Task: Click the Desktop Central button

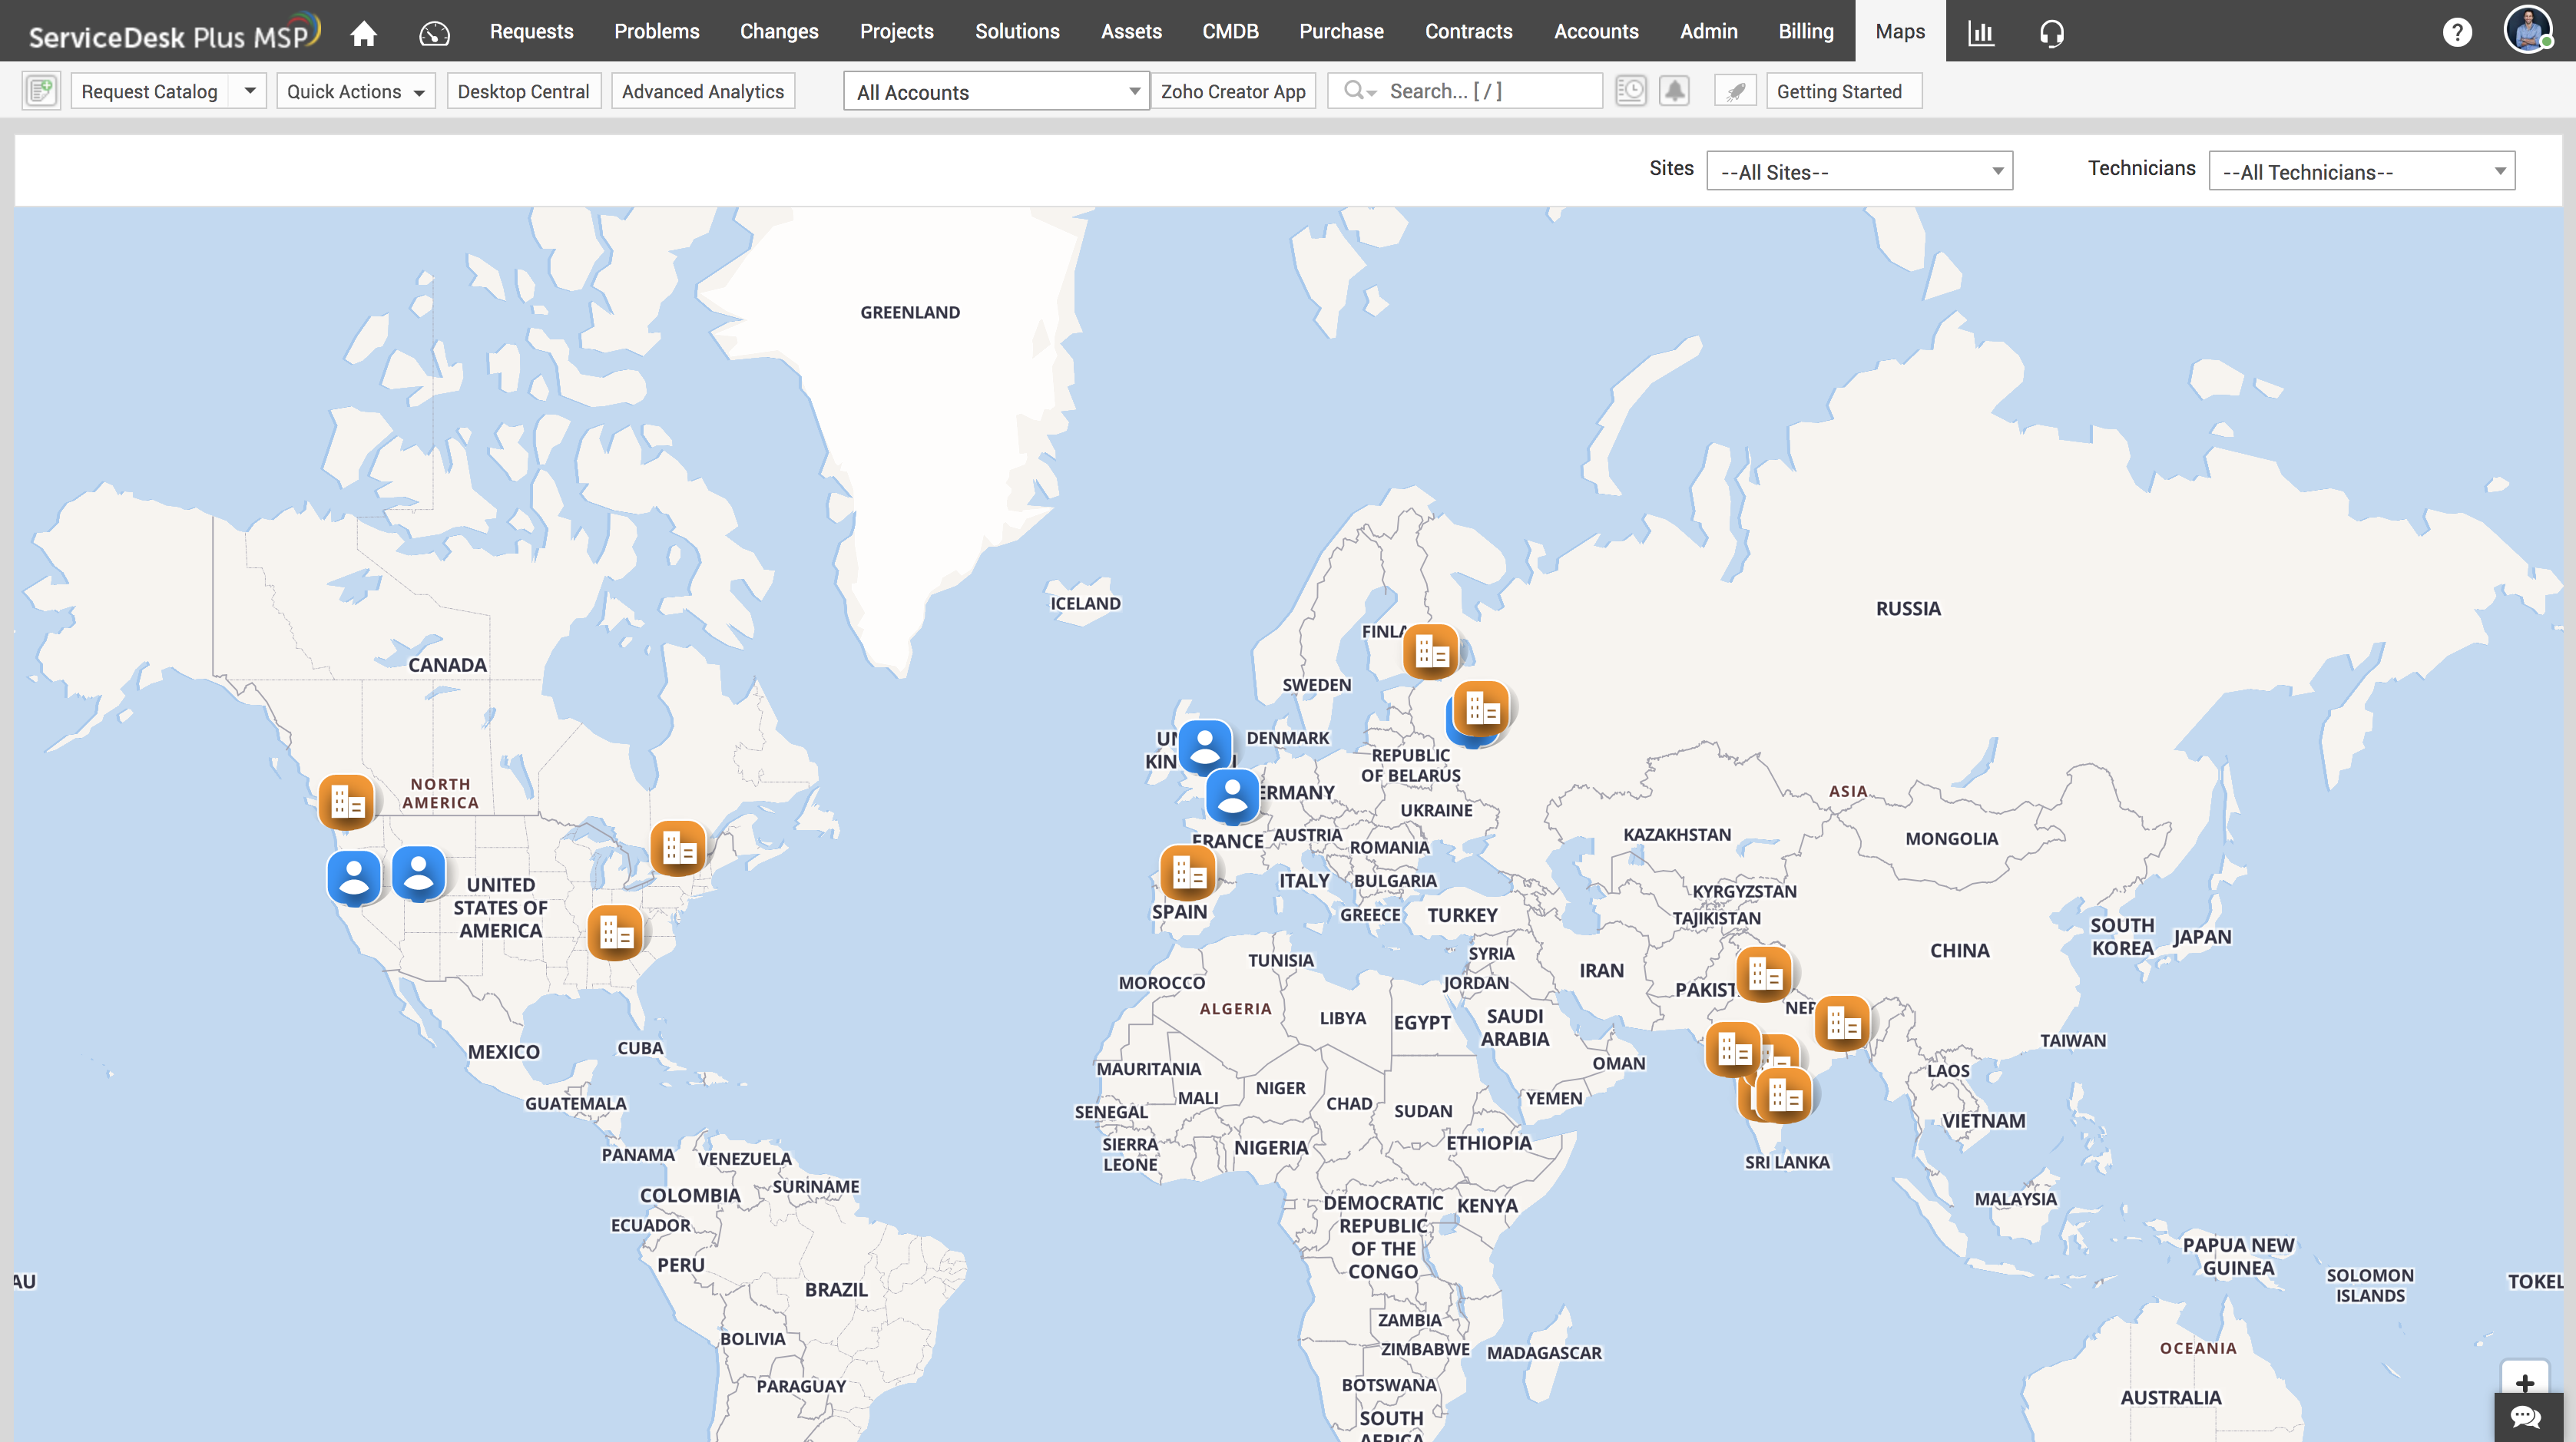Action: click(x=523, y=91)
